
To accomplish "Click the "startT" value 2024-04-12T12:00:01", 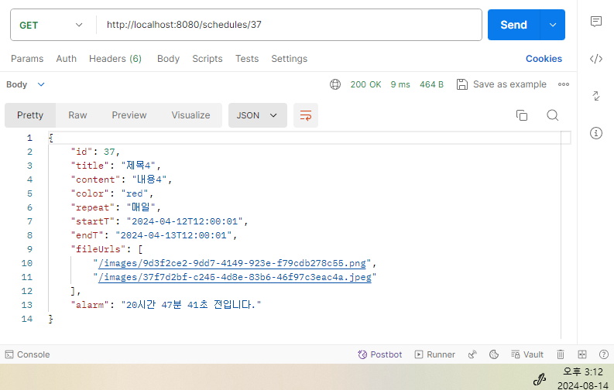I will [x=185, y=221].
